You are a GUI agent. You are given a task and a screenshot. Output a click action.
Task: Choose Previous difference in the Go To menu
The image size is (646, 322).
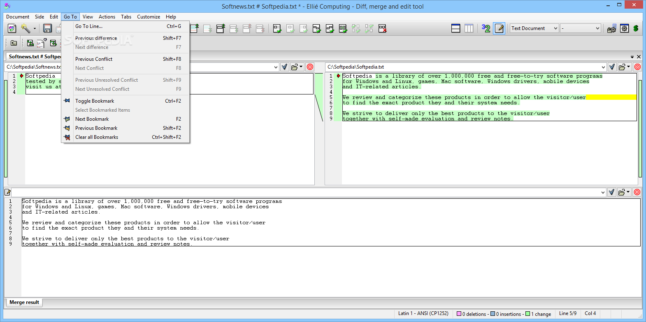point(125,38)
